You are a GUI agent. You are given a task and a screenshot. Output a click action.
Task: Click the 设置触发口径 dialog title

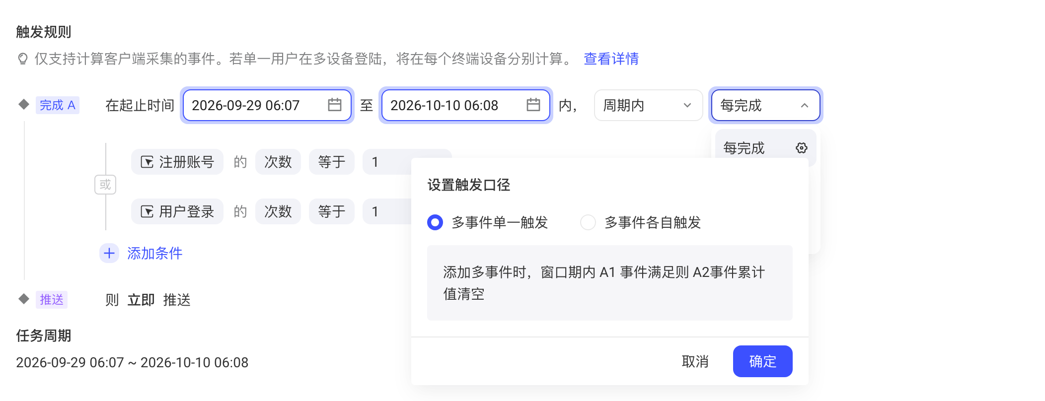click(x=469, y=185)
